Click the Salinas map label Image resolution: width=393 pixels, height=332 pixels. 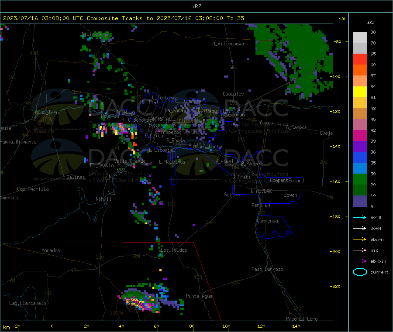(76, 177)
